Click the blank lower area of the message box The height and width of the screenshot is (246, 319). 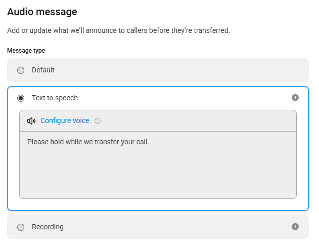tap(158, 173)
